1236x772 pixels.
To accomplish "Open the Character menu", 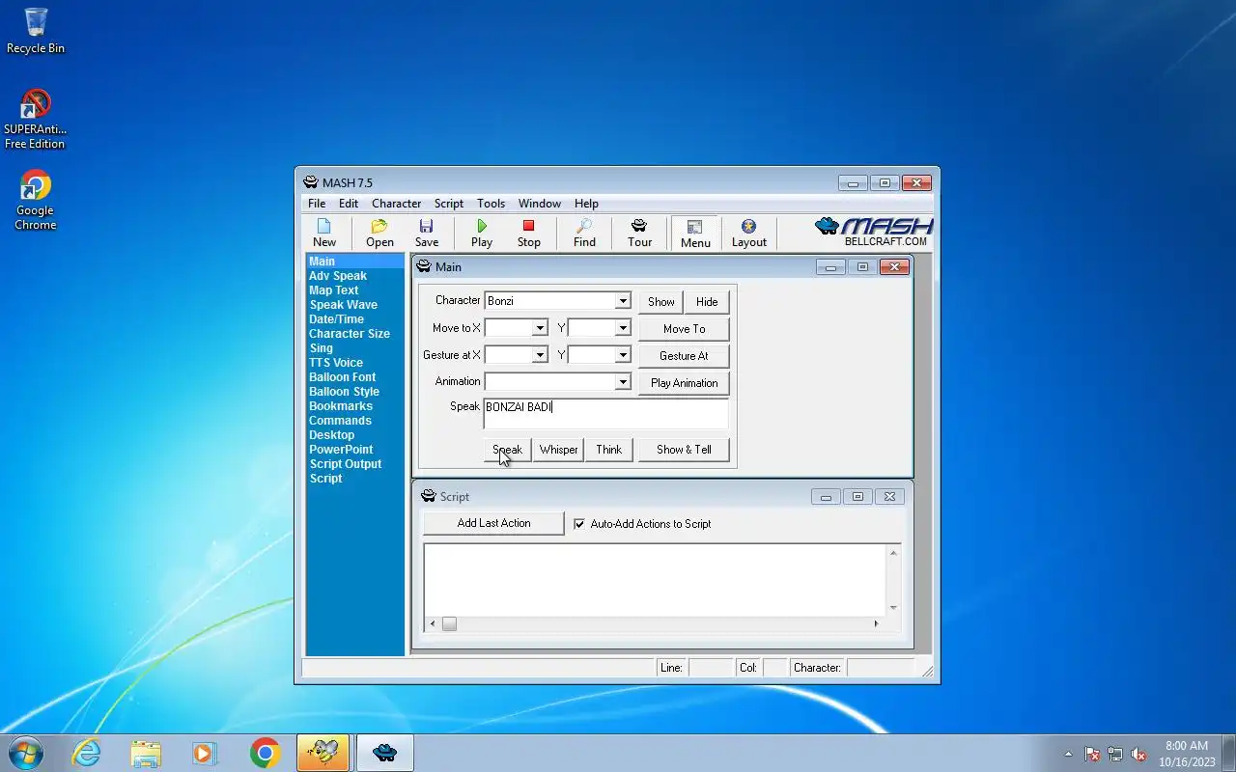I will (x=397, y=204).
